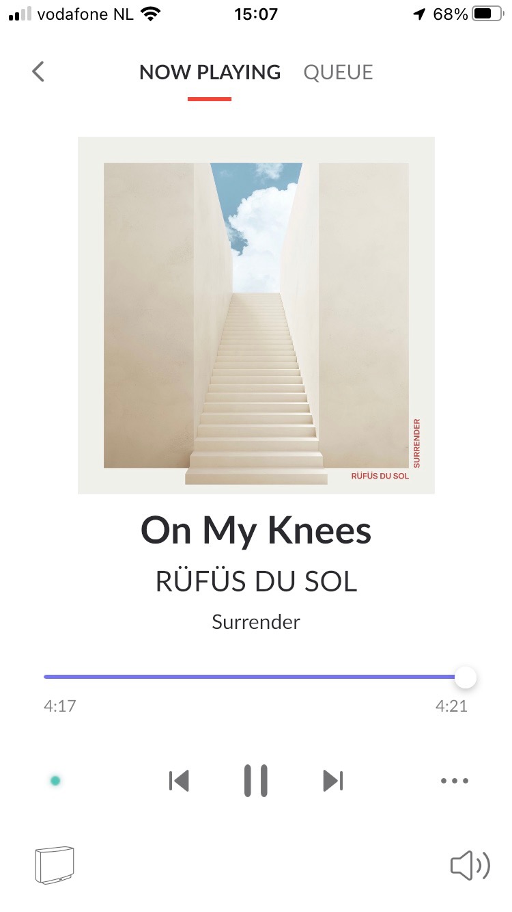Tap the total duration 4:21 label
The height and width of the screenshot is (912, 512).
[451, 706]
